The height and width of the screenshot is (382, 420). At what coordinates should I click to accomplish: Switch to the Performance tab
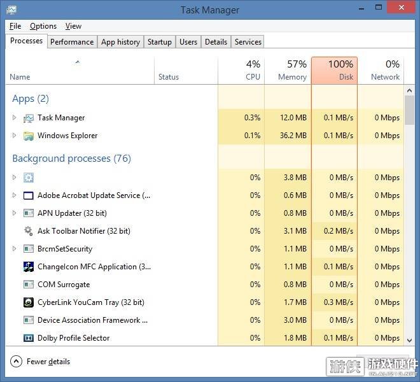click(72, 42)
